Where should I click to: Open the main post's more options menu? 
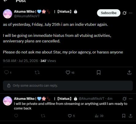coord(130,13)
